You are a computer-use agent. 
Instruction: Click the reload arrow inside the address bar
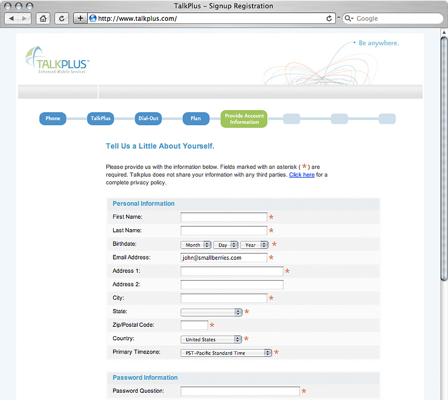(x=329, y=18)
